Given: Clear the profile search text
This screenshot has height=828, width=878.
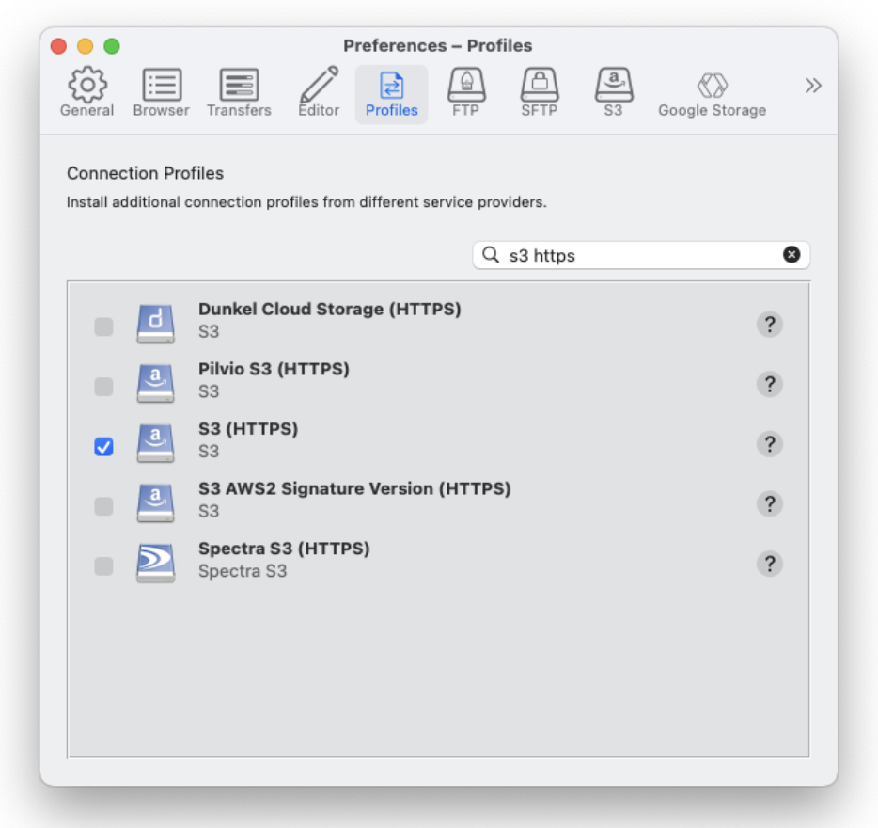Looking at the screenshot, I should (792, 255).
